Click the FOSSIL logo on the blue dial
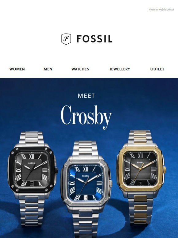This screenshot has height=238, width=178. (x=86, y=176)
